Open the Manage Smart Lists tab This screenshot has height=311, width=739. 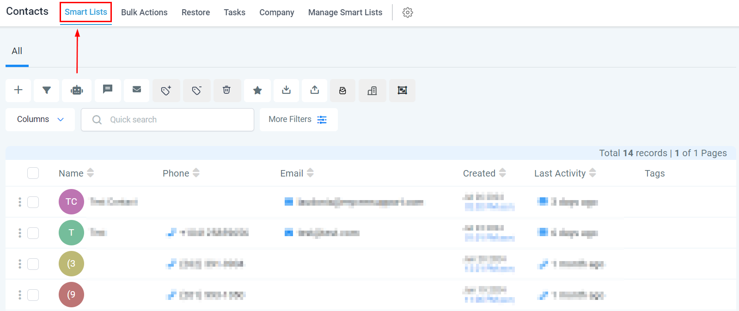coord(345,12)
